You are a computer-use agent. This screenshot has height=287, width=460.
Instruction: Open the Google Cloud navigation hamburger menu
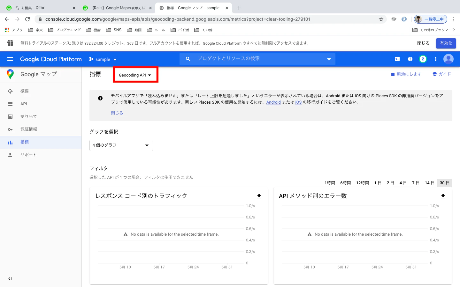click(x=10, y=59)
